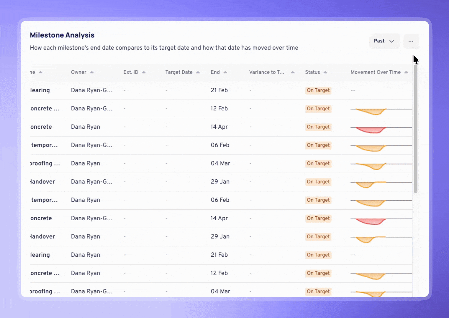The image size is (449, 318).
Task: Click On Target badge in 21 Feb Dana Ryan row
Action: tap(318, 255)
